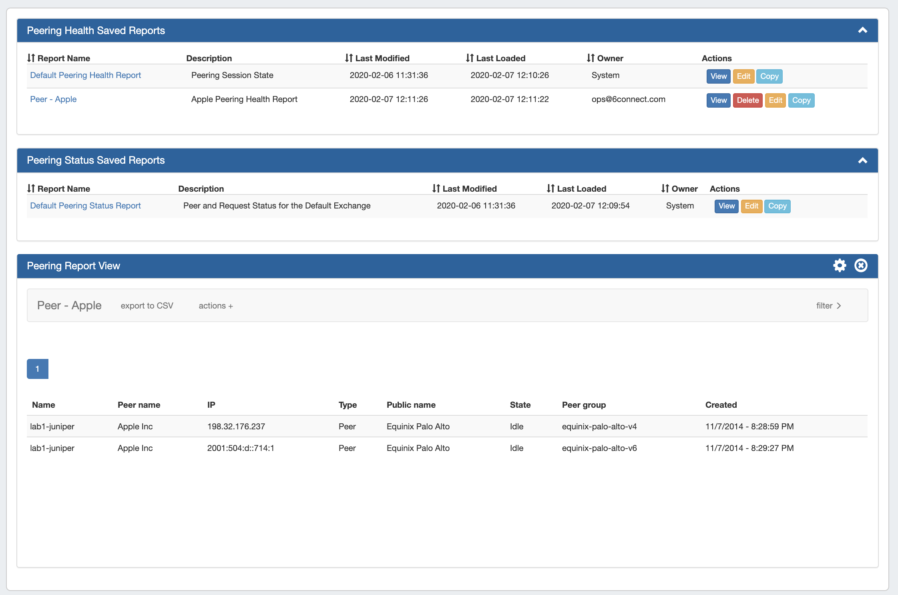Sort health reports by Owner
The height and width of the screenshot is (595, 898).
click(605, 58)
